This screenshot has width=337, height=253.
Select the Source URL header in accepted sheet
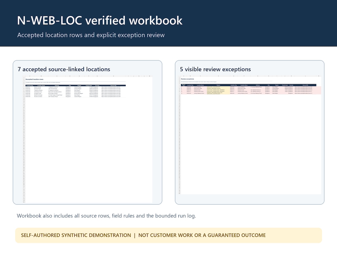pyautogui.click(x=114, y=85)
